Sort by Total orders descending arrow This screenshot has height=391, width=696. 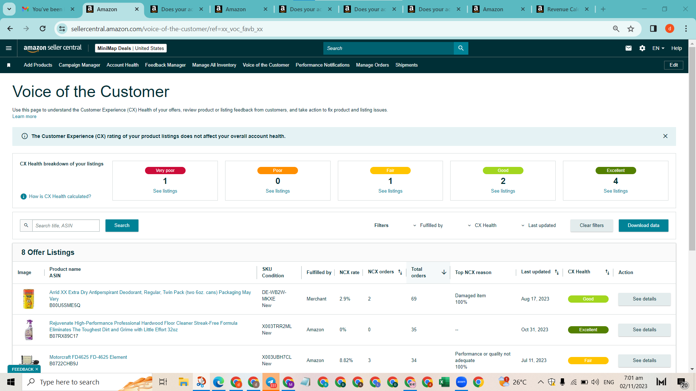click(x=444, y=272)
